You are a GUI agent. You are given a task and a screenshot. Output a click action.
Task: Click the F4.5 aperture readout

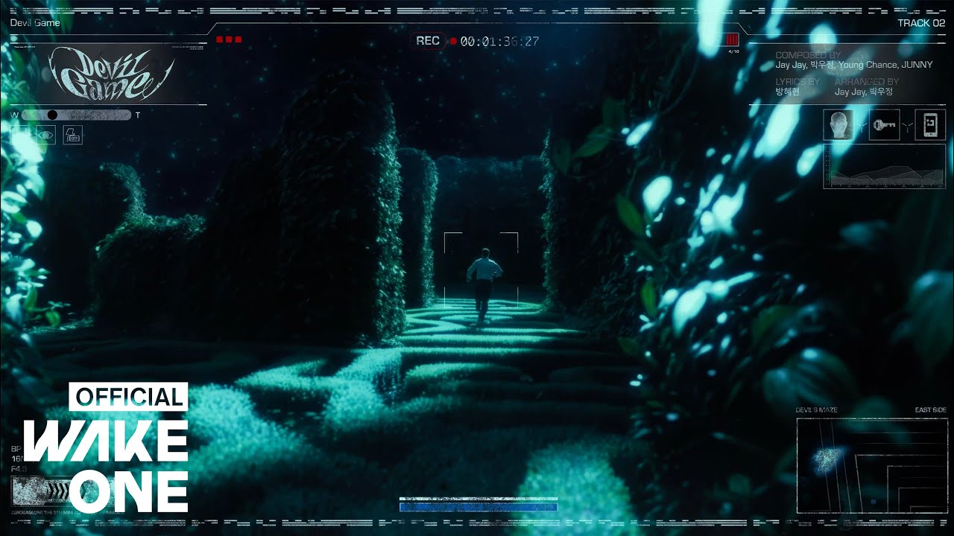(x=19, y=470)
